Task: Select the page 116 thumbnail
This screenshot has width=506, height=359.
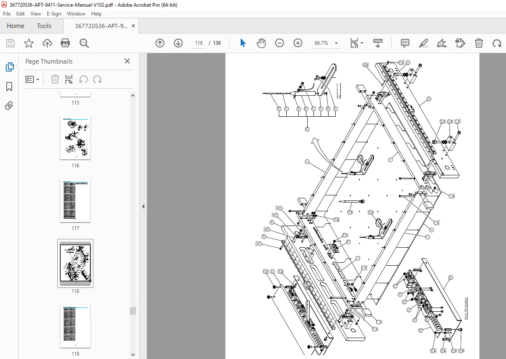Action: click(75, 138)
